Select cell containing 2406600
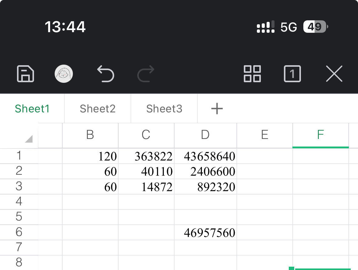358x270 pixels. 206,171
